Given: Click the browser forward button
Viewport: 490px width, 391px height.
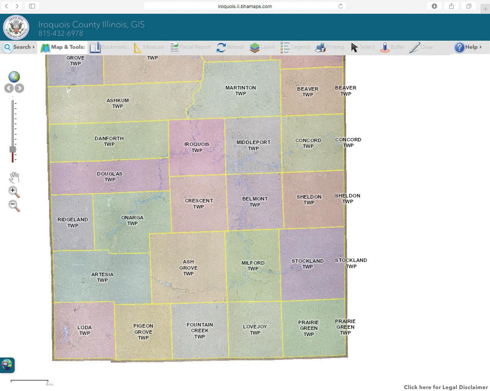Looking at the screenshot, I should [x=17, y=6].
